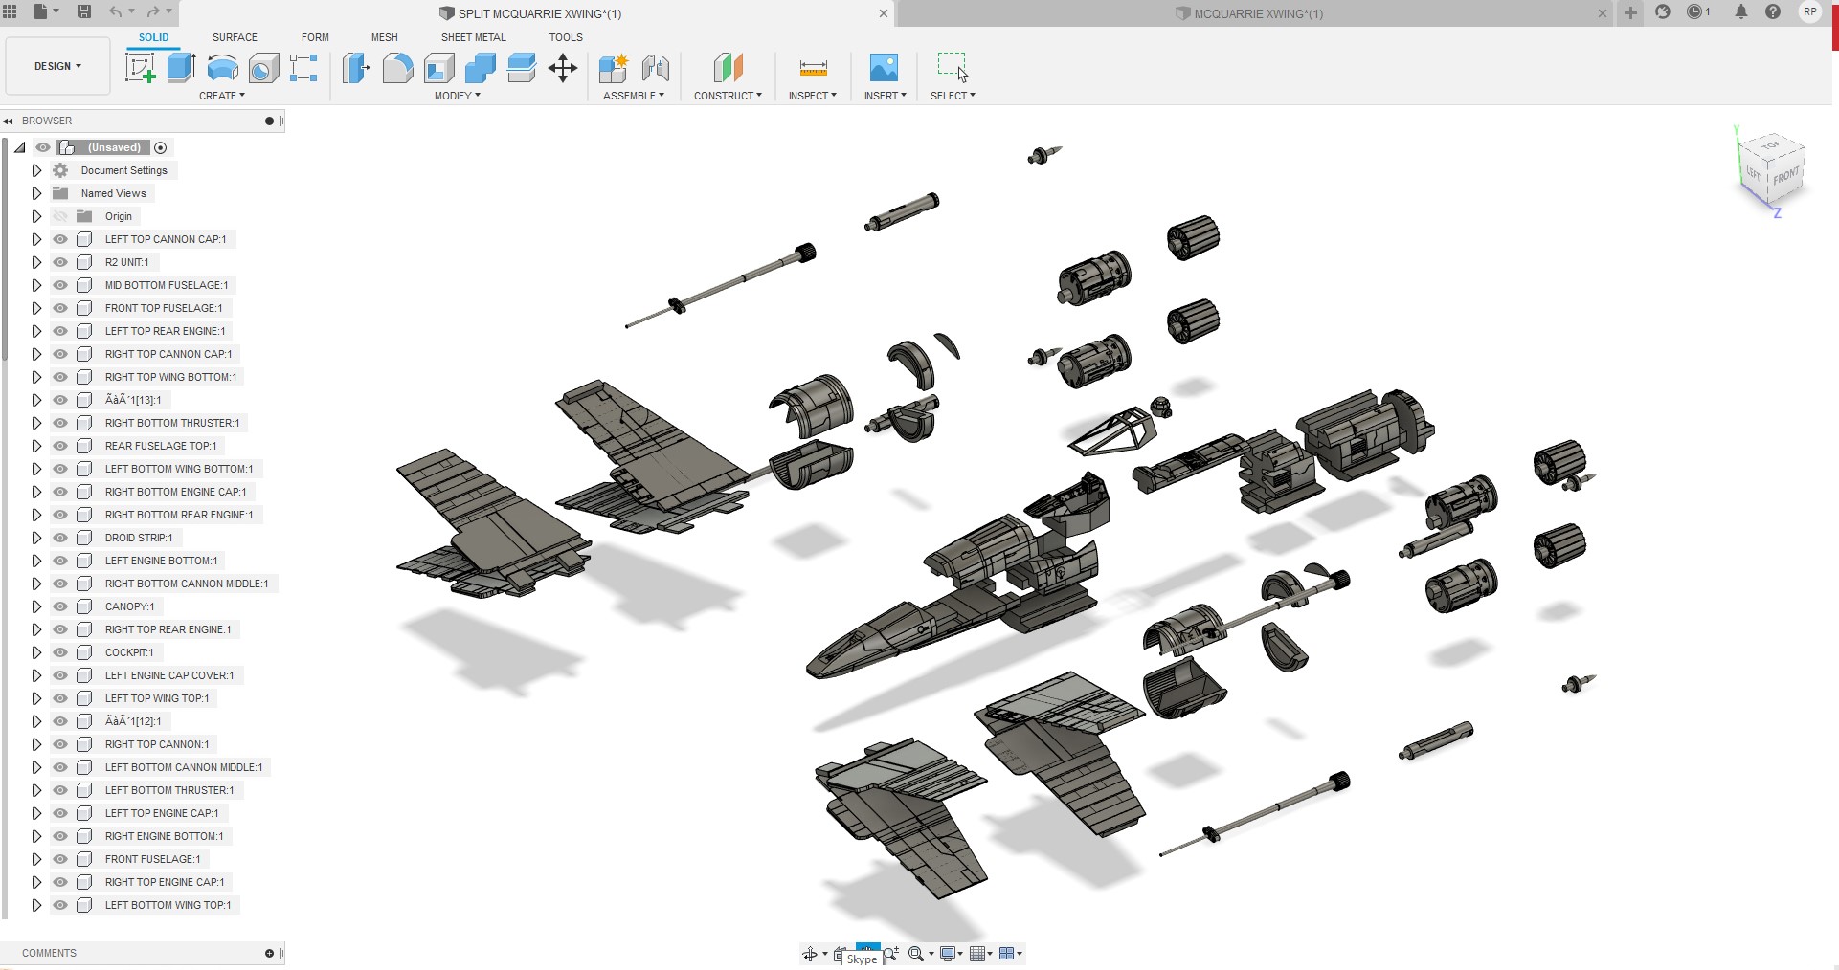
Task: Open Display Settings in navigation bar
Action: pyautogui.click(x=948, y=954)
